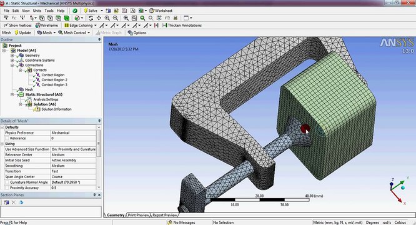This screenshot has width=416, height=225.
Task: Select Contact Region 3 in the Outline
Action: click(x=54, y=84)
